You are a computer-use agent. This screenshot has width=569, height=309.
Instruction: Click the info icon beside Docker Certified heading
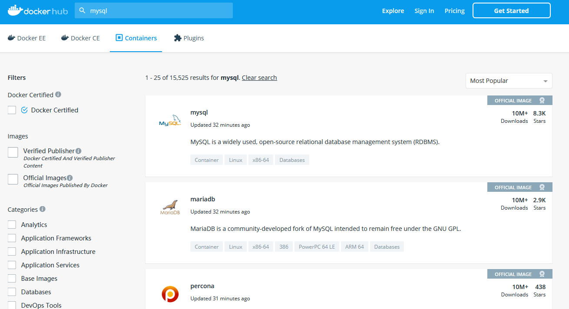tap(58, 94)
